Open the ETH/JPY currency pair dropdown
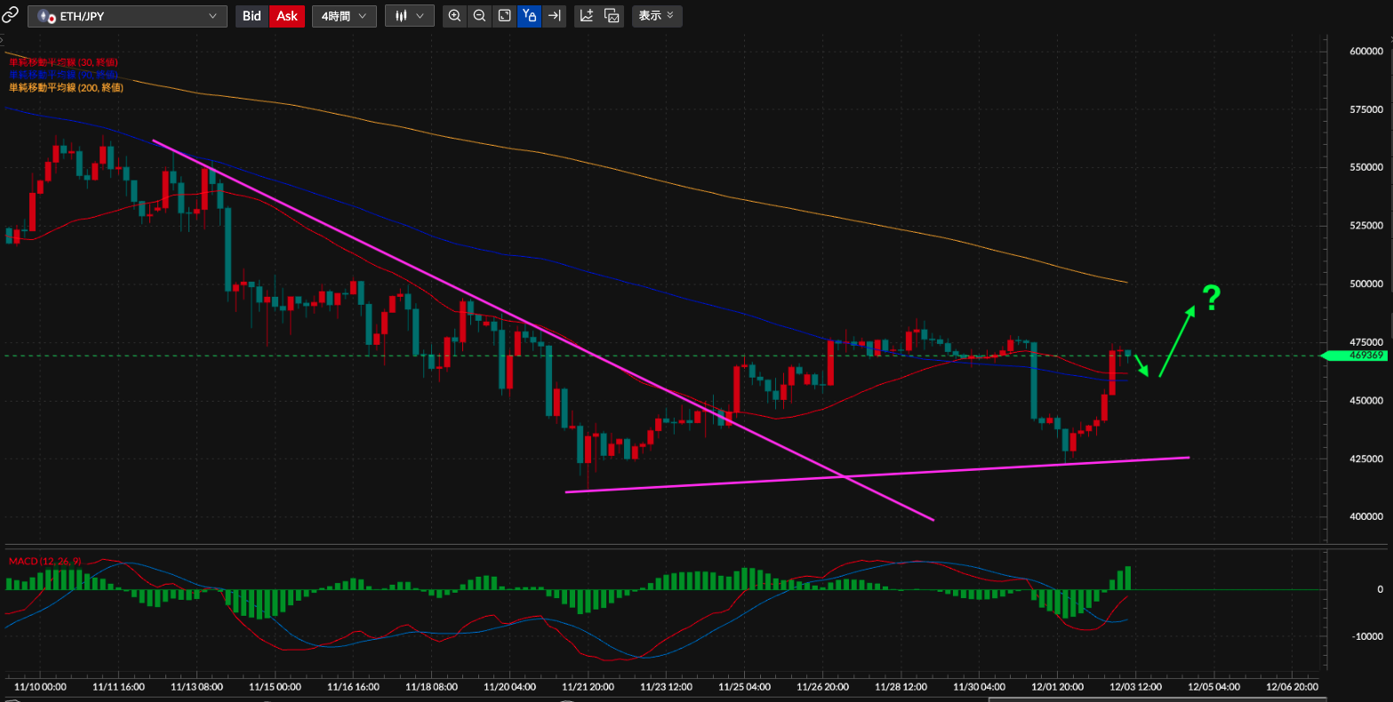Image resolution: width=1393 pixels, height=702 pixels. click(127, 16)
